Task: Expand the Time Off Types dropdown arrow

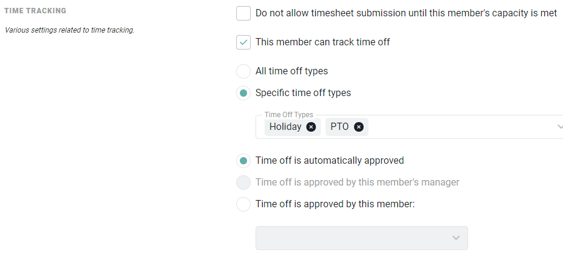Action: [559, 127]
